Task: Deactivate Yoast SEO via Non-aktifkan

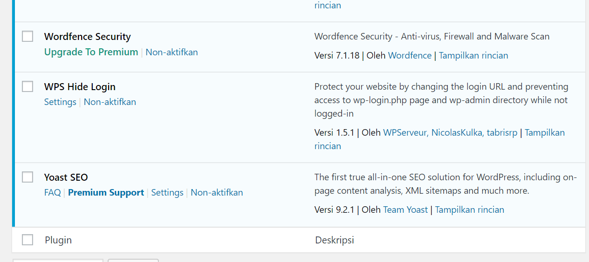Action: 217,192
